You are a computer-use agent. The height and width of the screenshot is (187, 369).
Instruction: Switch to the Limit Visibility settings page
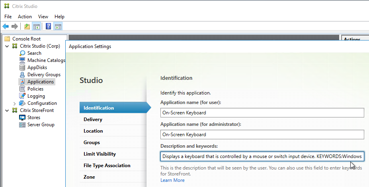click(x=113, y=154)
